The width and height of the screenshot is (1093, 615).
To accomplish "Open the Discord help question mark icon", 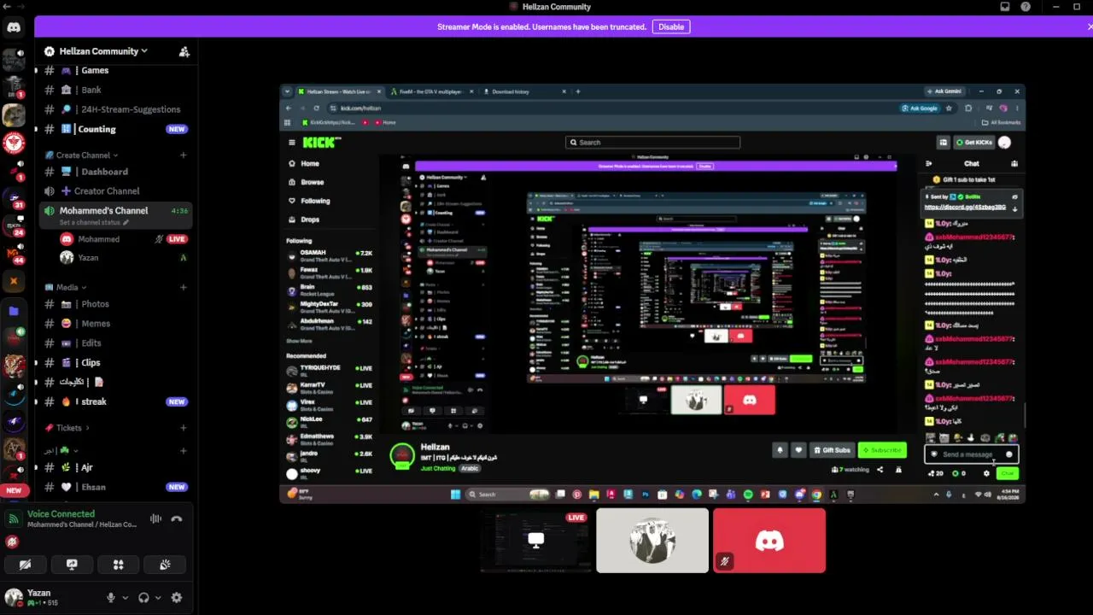I will click(x=1026, y=7).
